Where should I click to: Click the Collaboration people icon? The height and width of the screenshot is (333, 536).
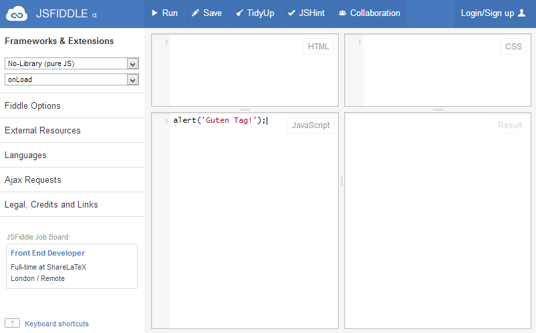click(x=343, y=13)
